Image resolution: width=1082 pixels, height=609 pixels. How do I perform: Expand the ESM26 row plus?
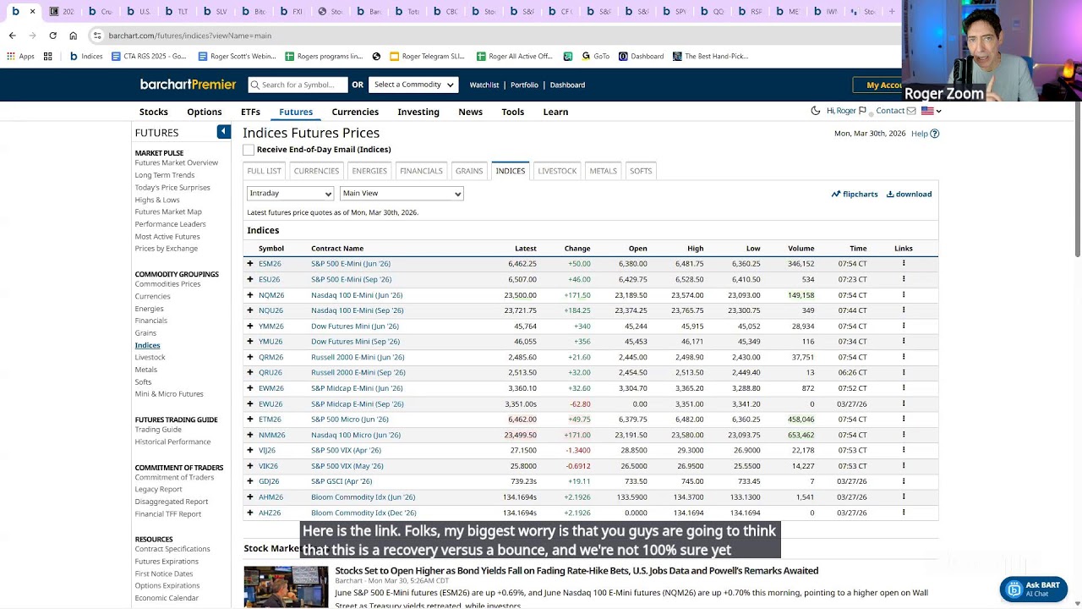coord(249,263)
